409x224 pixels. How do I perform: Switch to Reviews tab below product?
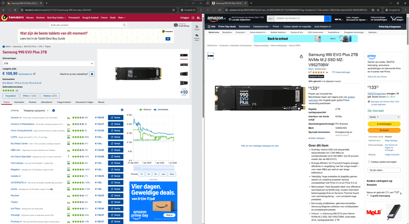(32, 102)
